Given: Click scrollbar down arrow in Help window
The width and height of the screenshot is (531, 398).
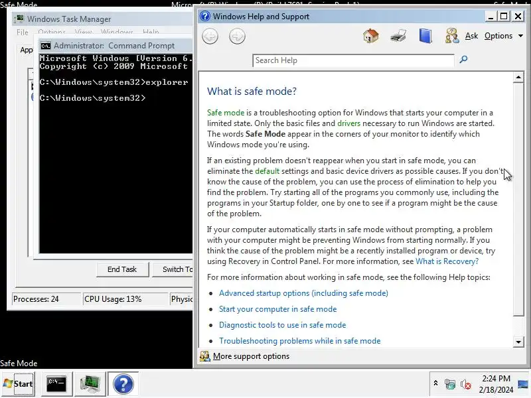Looking at the screenshot, I should [x=518, y=342].
